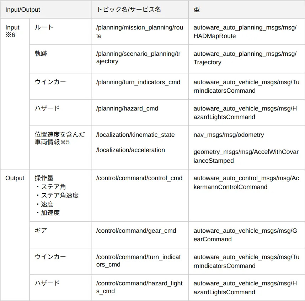
Task: Select the Input ※6 cell
Action: [15, 94]
